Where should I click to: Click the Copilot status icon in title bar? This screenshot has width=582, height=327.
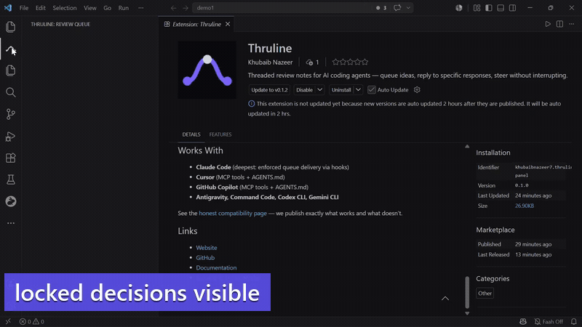459,8
